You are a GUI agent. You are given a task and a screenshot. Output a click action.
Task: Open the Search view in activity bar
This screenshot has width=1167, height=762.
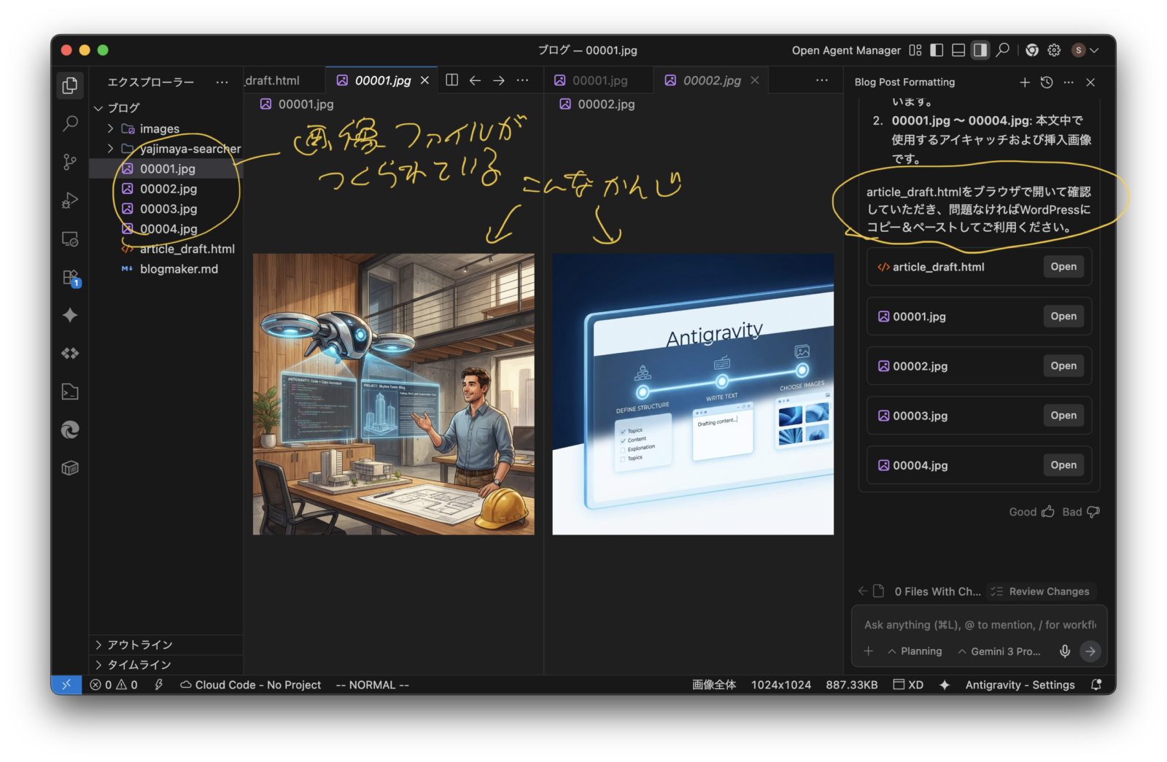[70, 123]
